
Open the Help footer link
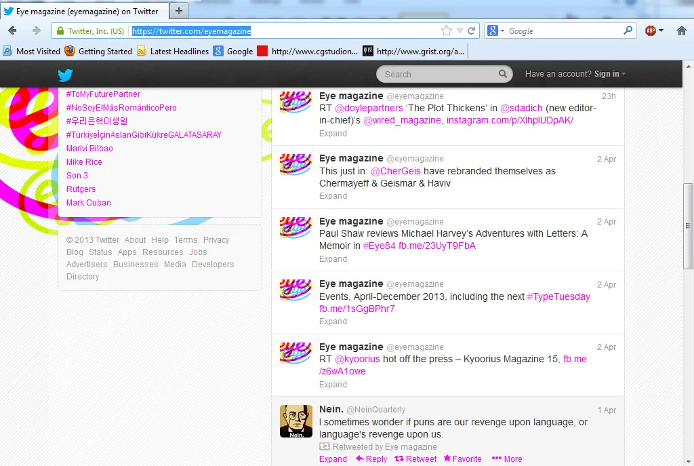[160, 239]
